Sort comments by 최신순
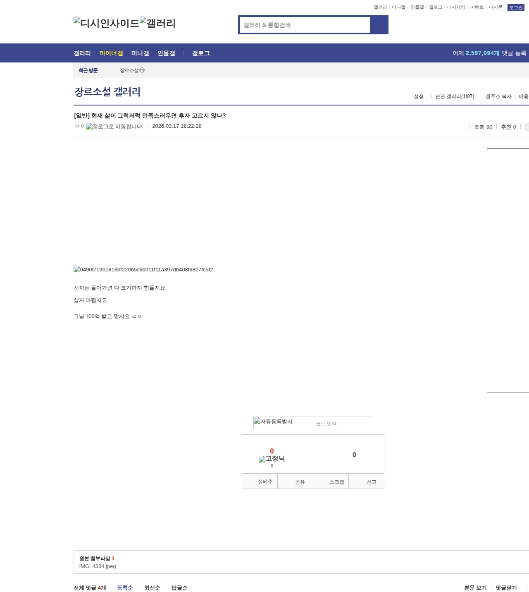 152,588
